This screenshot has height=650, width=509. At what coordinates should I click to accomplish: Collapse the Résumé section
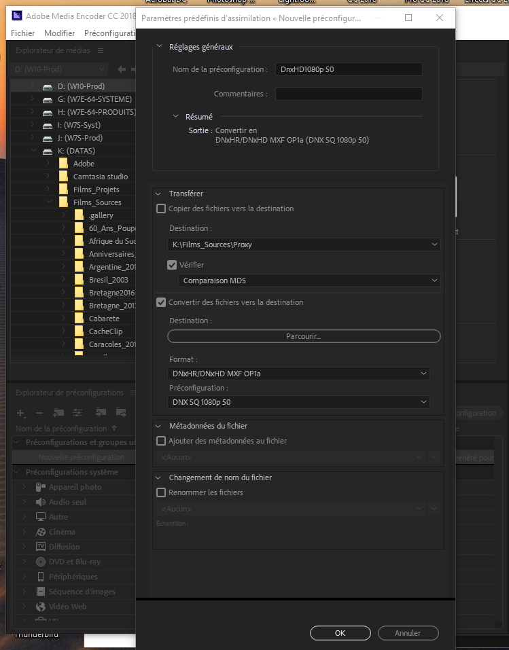click(x=175, y=117)
